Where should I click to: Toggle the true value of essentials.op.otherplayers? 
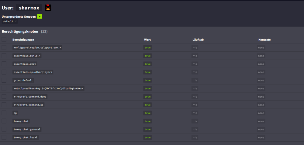147,72
